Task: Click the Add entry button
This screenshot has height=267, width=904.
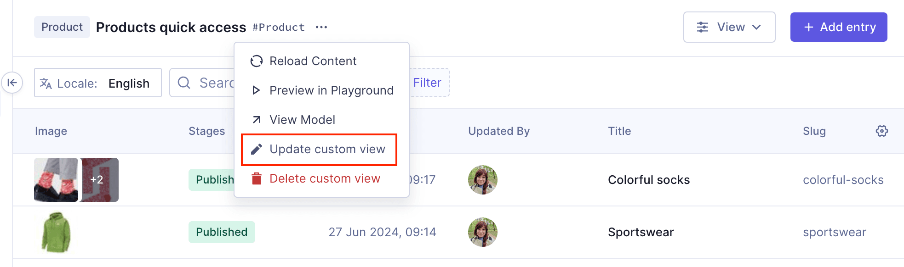Action: 839,27
